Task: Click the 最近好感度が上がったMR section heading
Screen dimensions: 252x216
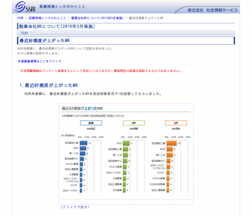Action: 45,41
